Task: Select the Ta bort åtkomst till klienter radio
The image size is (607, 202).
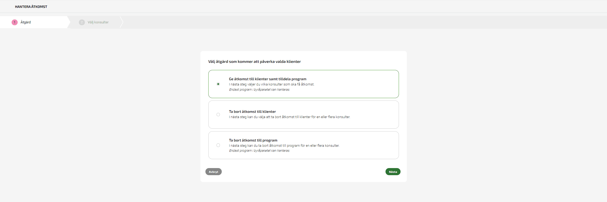Action: point(218,114)
